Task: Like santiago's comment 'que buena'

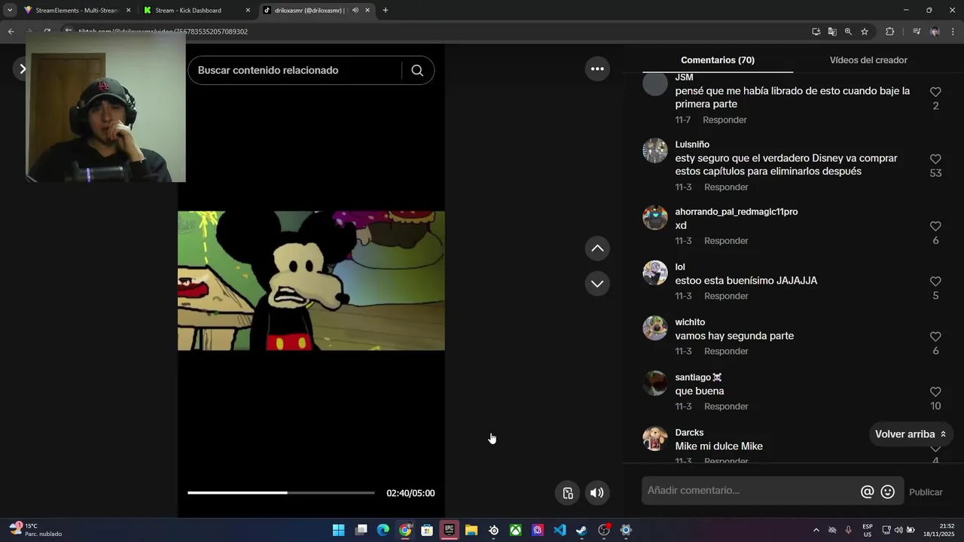Action: click(x=935, y=392)
